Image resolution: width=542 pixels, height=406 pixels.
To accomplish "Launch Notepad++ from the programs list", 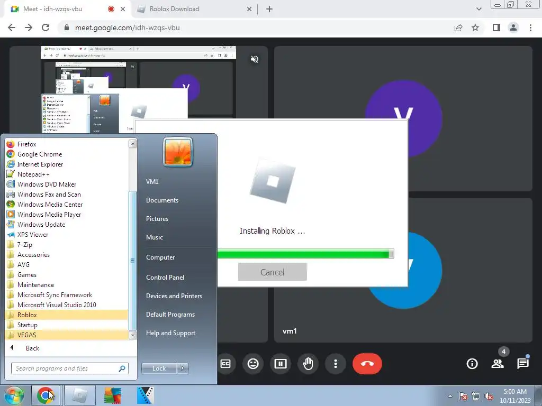I will (33, 174).
